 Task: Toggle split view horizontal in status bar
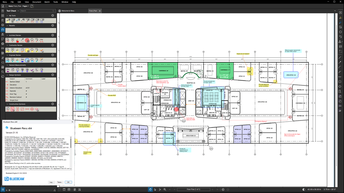point(69,190)
